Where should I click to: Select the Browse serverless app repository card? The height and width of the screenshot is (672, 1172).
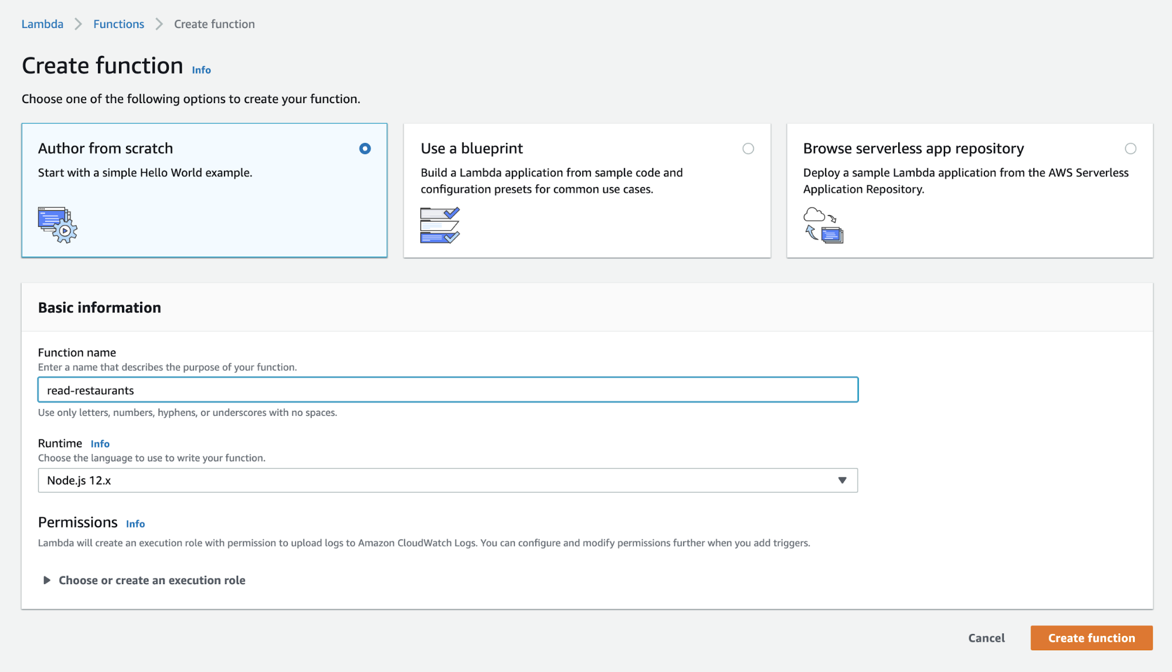970,190
